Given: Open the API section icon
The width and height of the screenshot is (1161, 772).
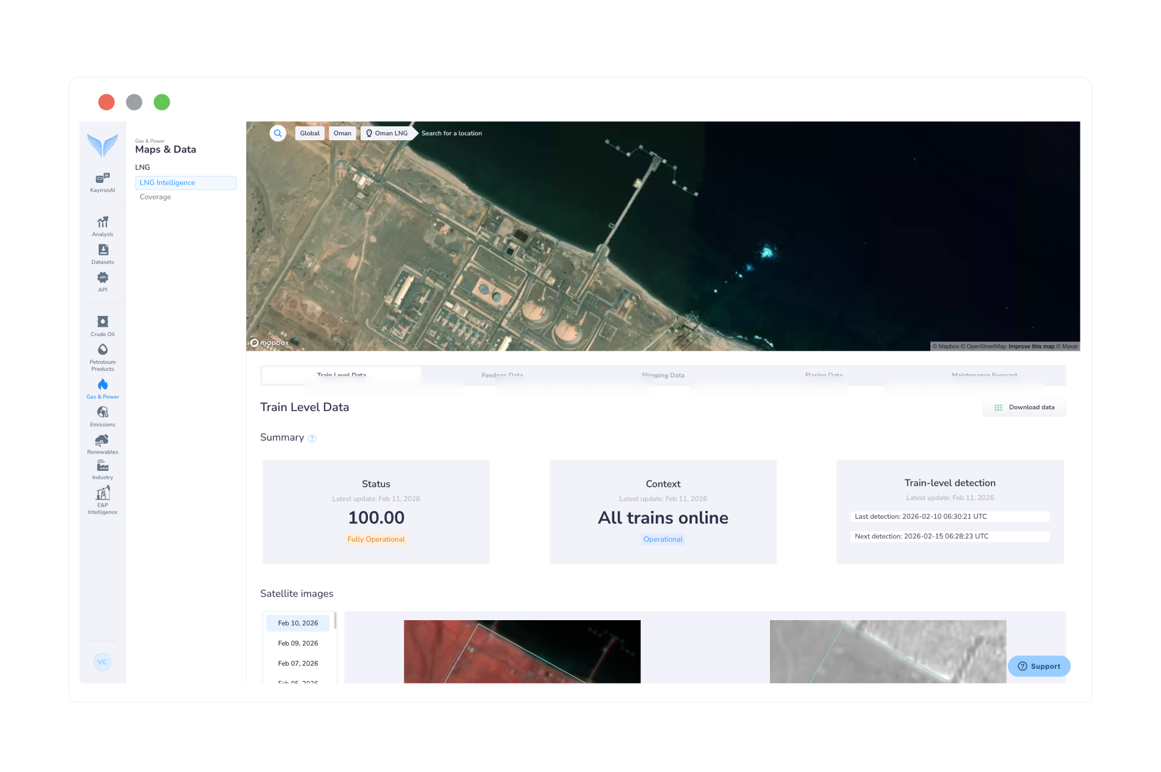Looking at the screenshot, I should tap(102, 278).
